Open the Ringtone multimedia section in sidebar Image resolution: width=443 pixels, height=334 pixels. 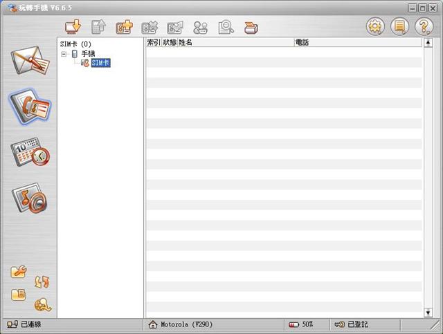pyautogui.click(x=30, y=199)
